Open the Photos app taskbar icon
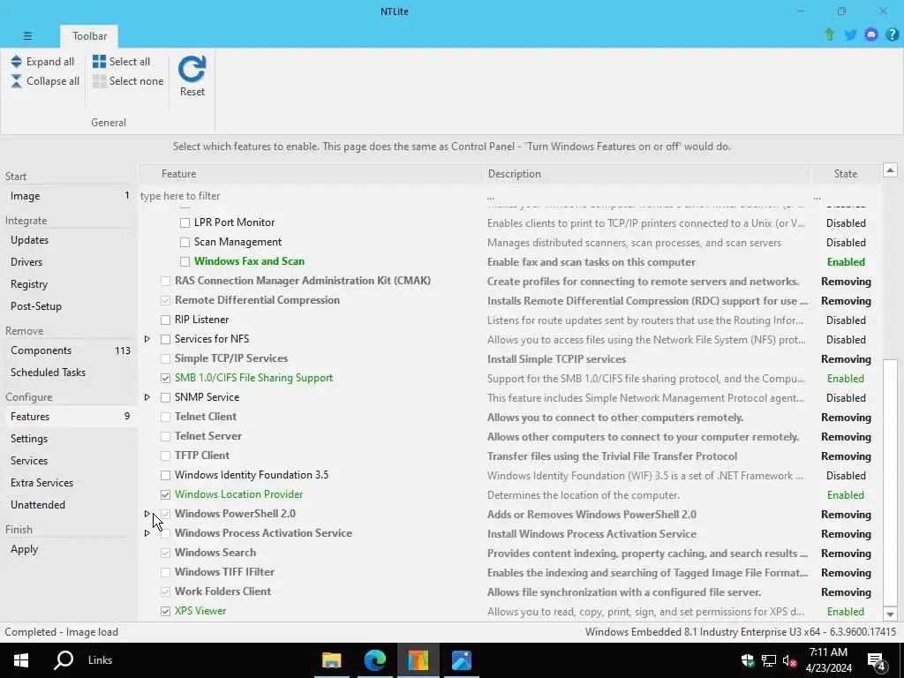 461,660
